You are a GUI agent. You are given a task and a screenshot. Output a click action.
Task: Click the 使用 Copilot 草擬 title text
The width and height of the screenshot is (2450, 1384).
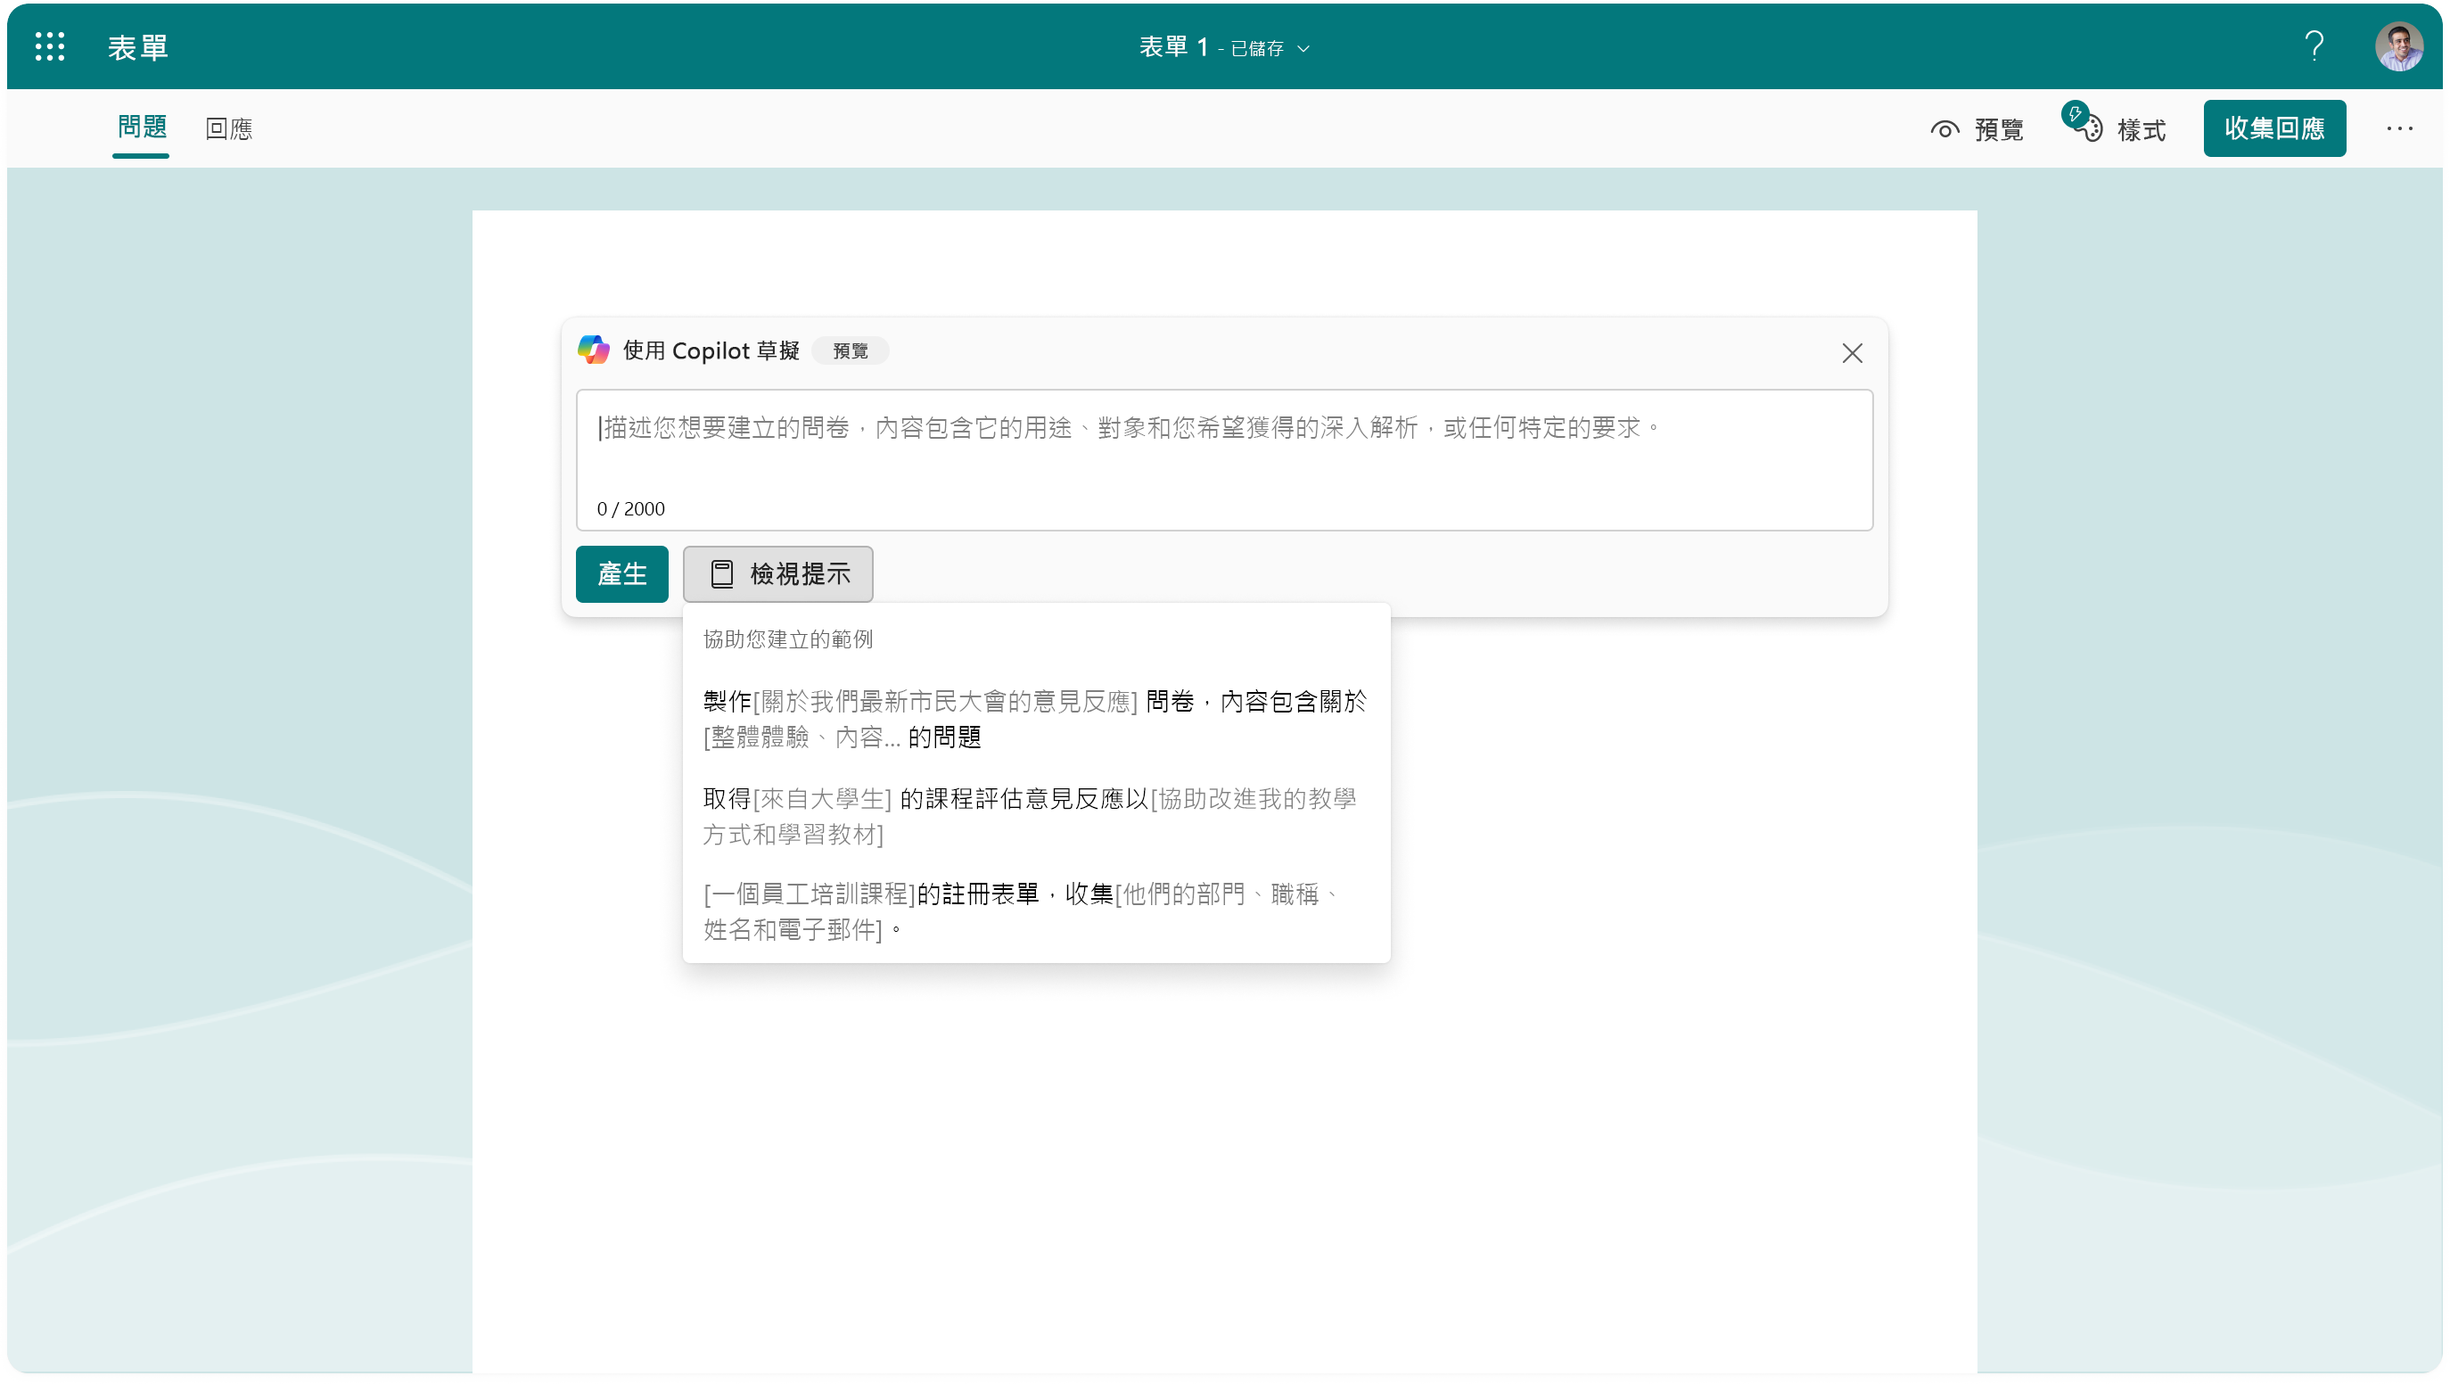711,351
